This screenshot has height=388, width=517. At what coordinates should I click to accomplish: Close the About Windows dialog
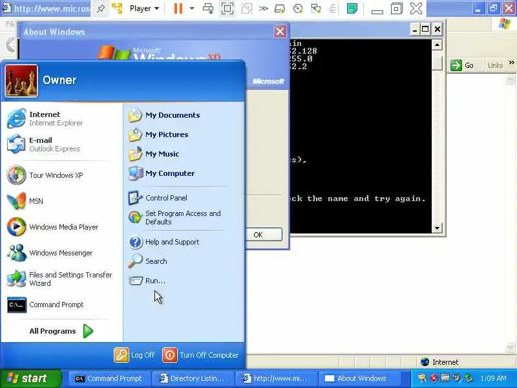(280, 31)
